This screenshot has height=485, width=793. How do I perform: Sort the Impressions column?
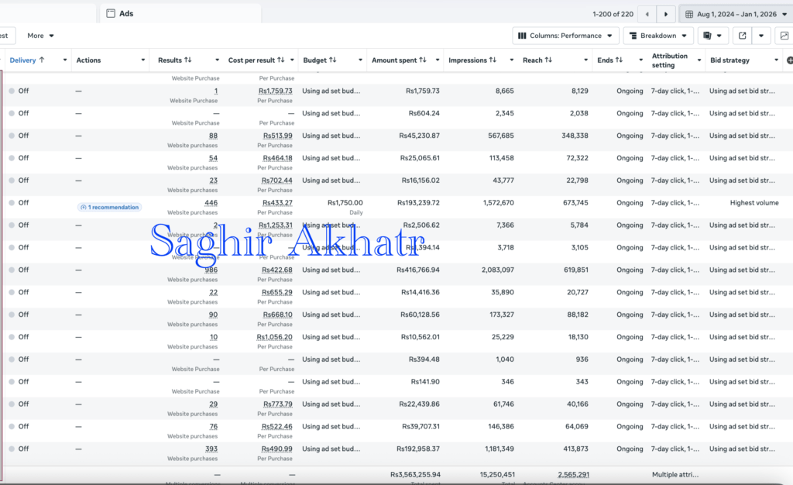493,60
